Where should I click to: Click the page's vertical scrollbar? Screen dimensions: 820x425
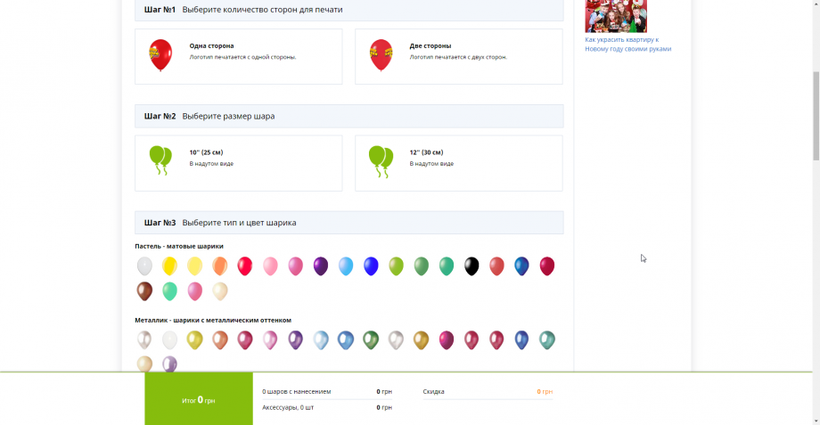tap(815, 116)
